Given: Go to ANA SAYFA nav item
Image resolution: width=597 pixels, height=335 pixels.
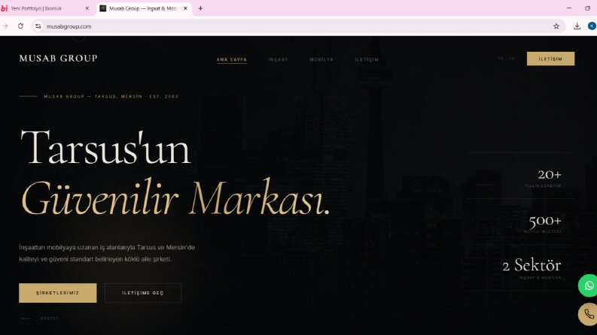Looking at the screenshot, I should [231, 59].
